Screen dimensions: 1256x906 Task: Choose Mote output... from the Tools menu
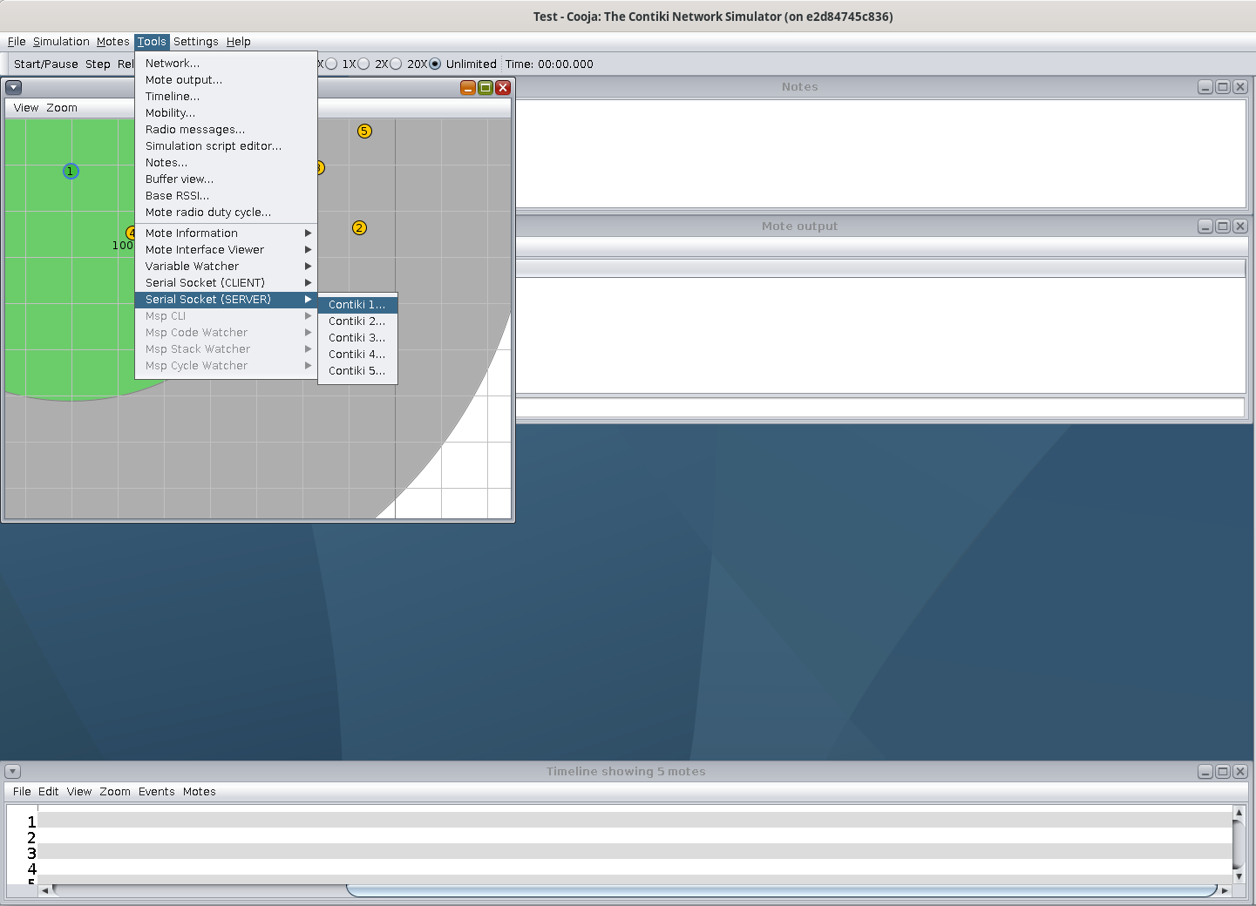click(x=226, y=80)
